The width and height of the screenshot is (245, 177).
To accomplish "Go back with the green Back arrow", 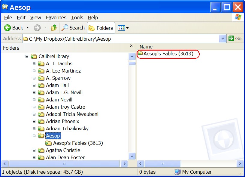I will coord(14,28).
